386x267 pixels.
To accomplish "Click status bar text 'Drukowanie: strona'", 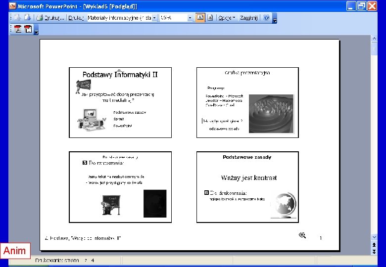I will tap(57, 260).
